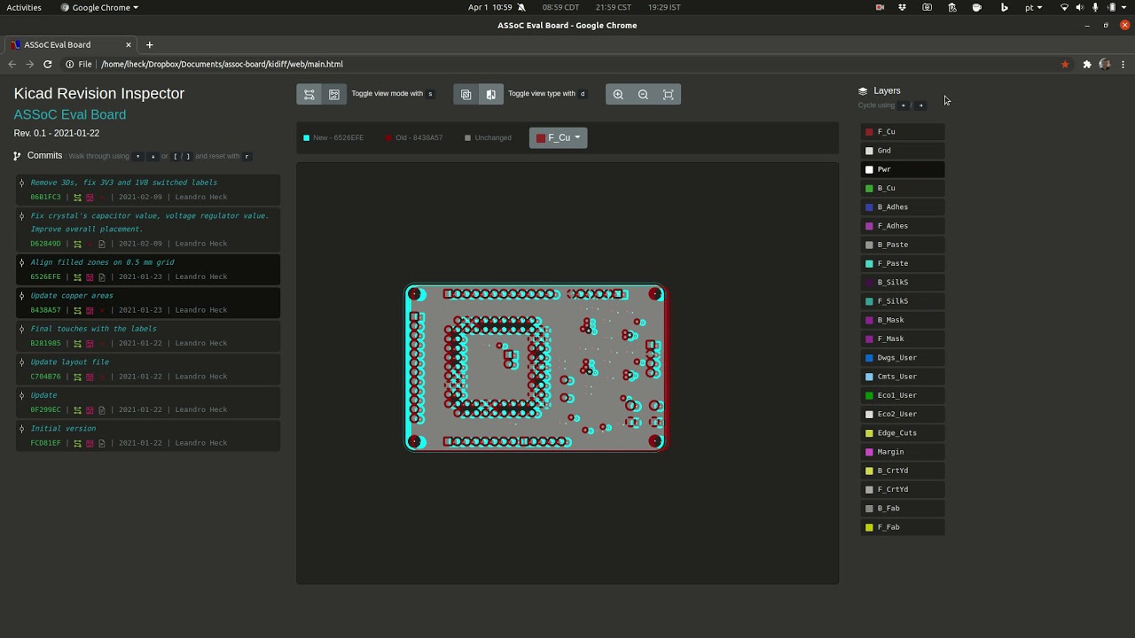Screen dimensions: 1135x638
Task: Click the cyan 'New - 6526EFE' legend swatch
Action: pos(307,137)
